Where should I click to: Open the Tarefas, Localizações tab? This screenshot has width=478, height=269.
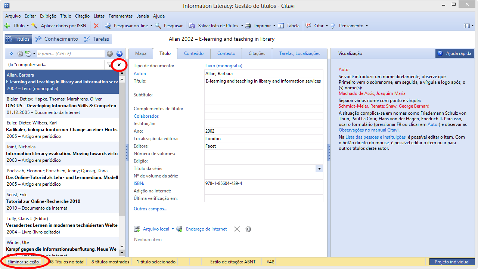(x=299, y=53)
